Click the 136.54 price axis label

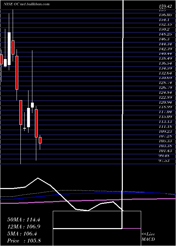165,63
